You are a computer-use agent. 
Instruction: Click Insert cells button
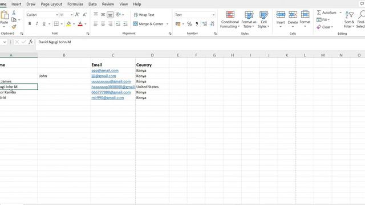click(x=281, y=19)
